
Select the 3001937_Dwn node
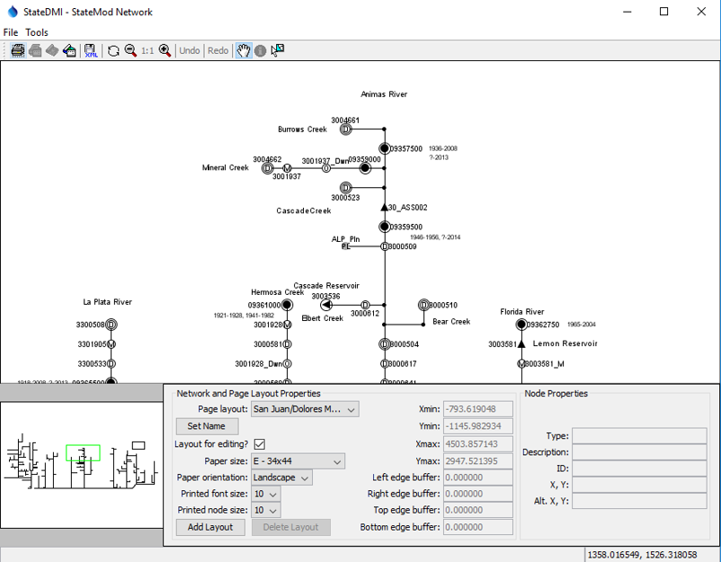point(326,168)
